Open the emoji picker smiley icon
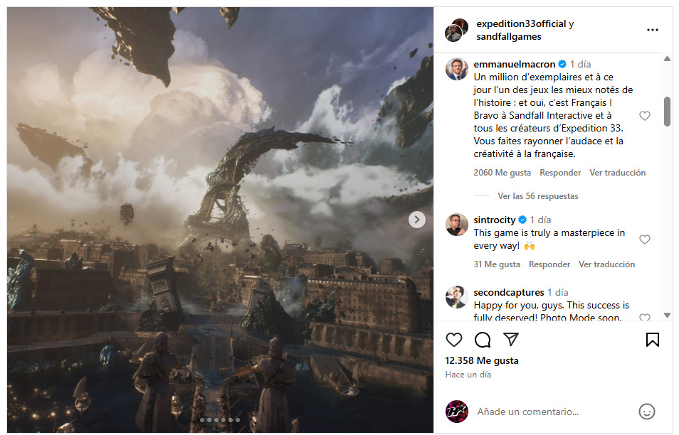The image size is (679, 435). tap(646, 412)
